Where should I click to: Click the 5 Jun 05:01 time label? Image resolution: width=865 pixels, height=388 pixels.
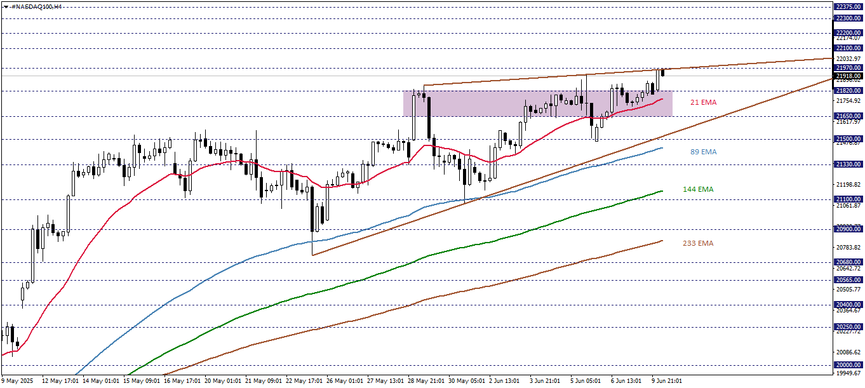pos(587,382)
